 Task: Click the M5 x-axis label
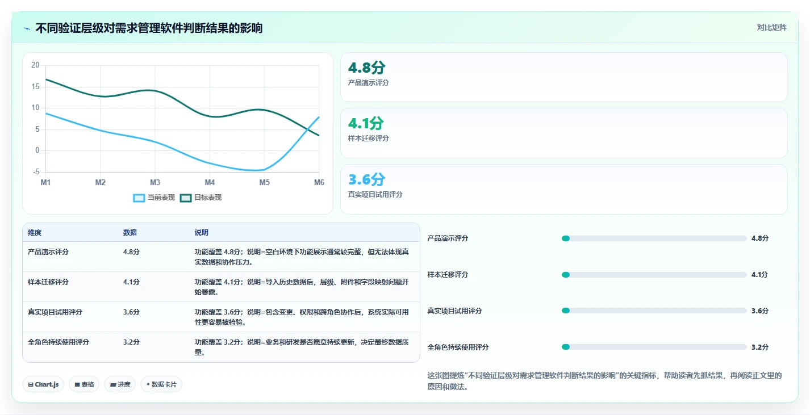(265, 182)
